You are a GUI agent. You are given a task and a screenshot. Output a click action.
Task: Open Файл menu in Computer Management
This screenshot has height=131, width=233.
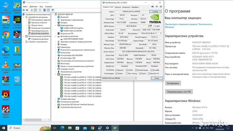(25, 6)
